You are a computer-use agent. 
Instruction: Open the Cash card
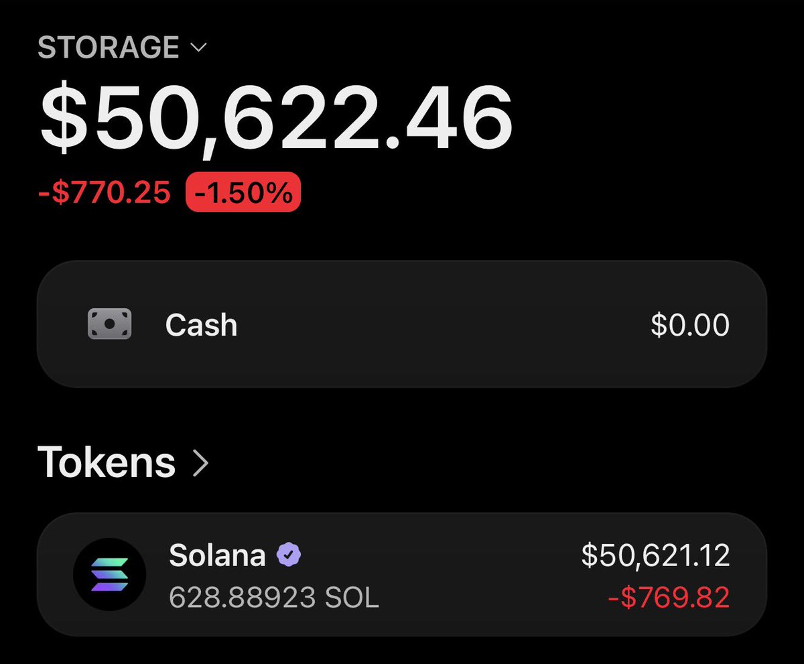pos(401,324)
